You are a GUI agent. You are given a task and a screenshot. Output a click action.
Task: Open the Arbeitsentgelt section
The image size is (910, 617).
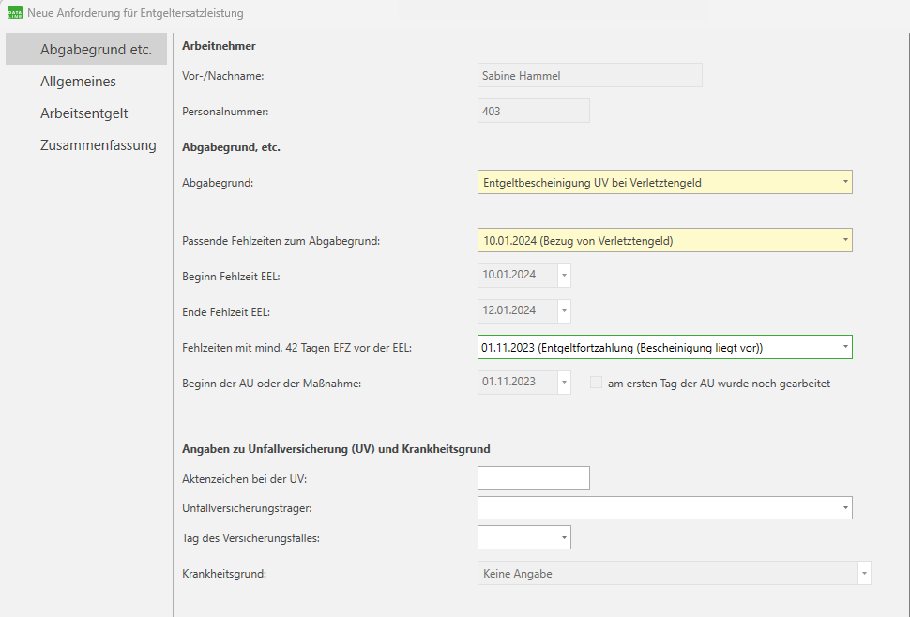(83, 113)
